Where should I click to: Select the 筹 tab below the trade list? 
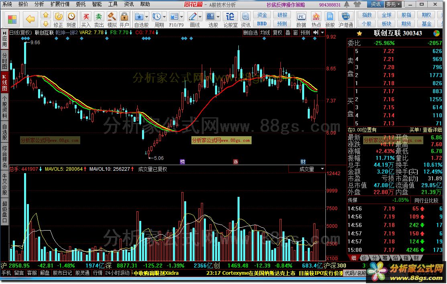tap(385, 258)
